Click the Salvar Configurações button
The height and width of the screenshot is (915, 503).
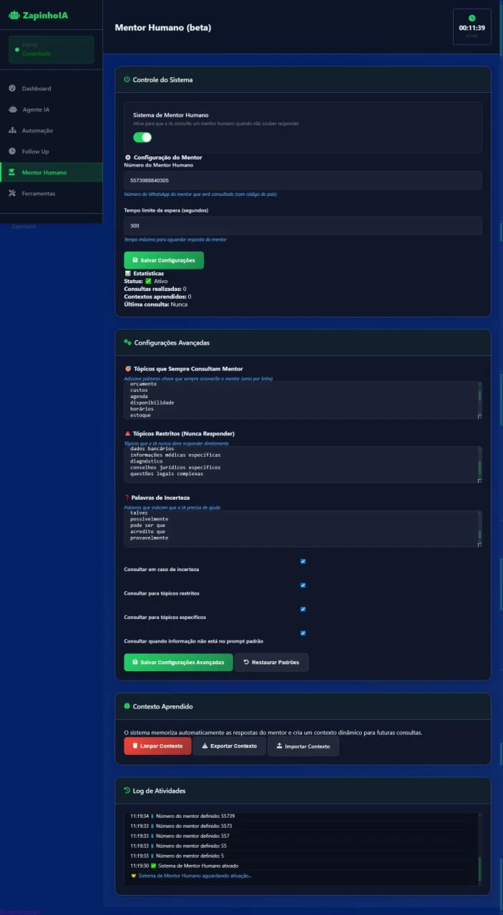(164, 260)
